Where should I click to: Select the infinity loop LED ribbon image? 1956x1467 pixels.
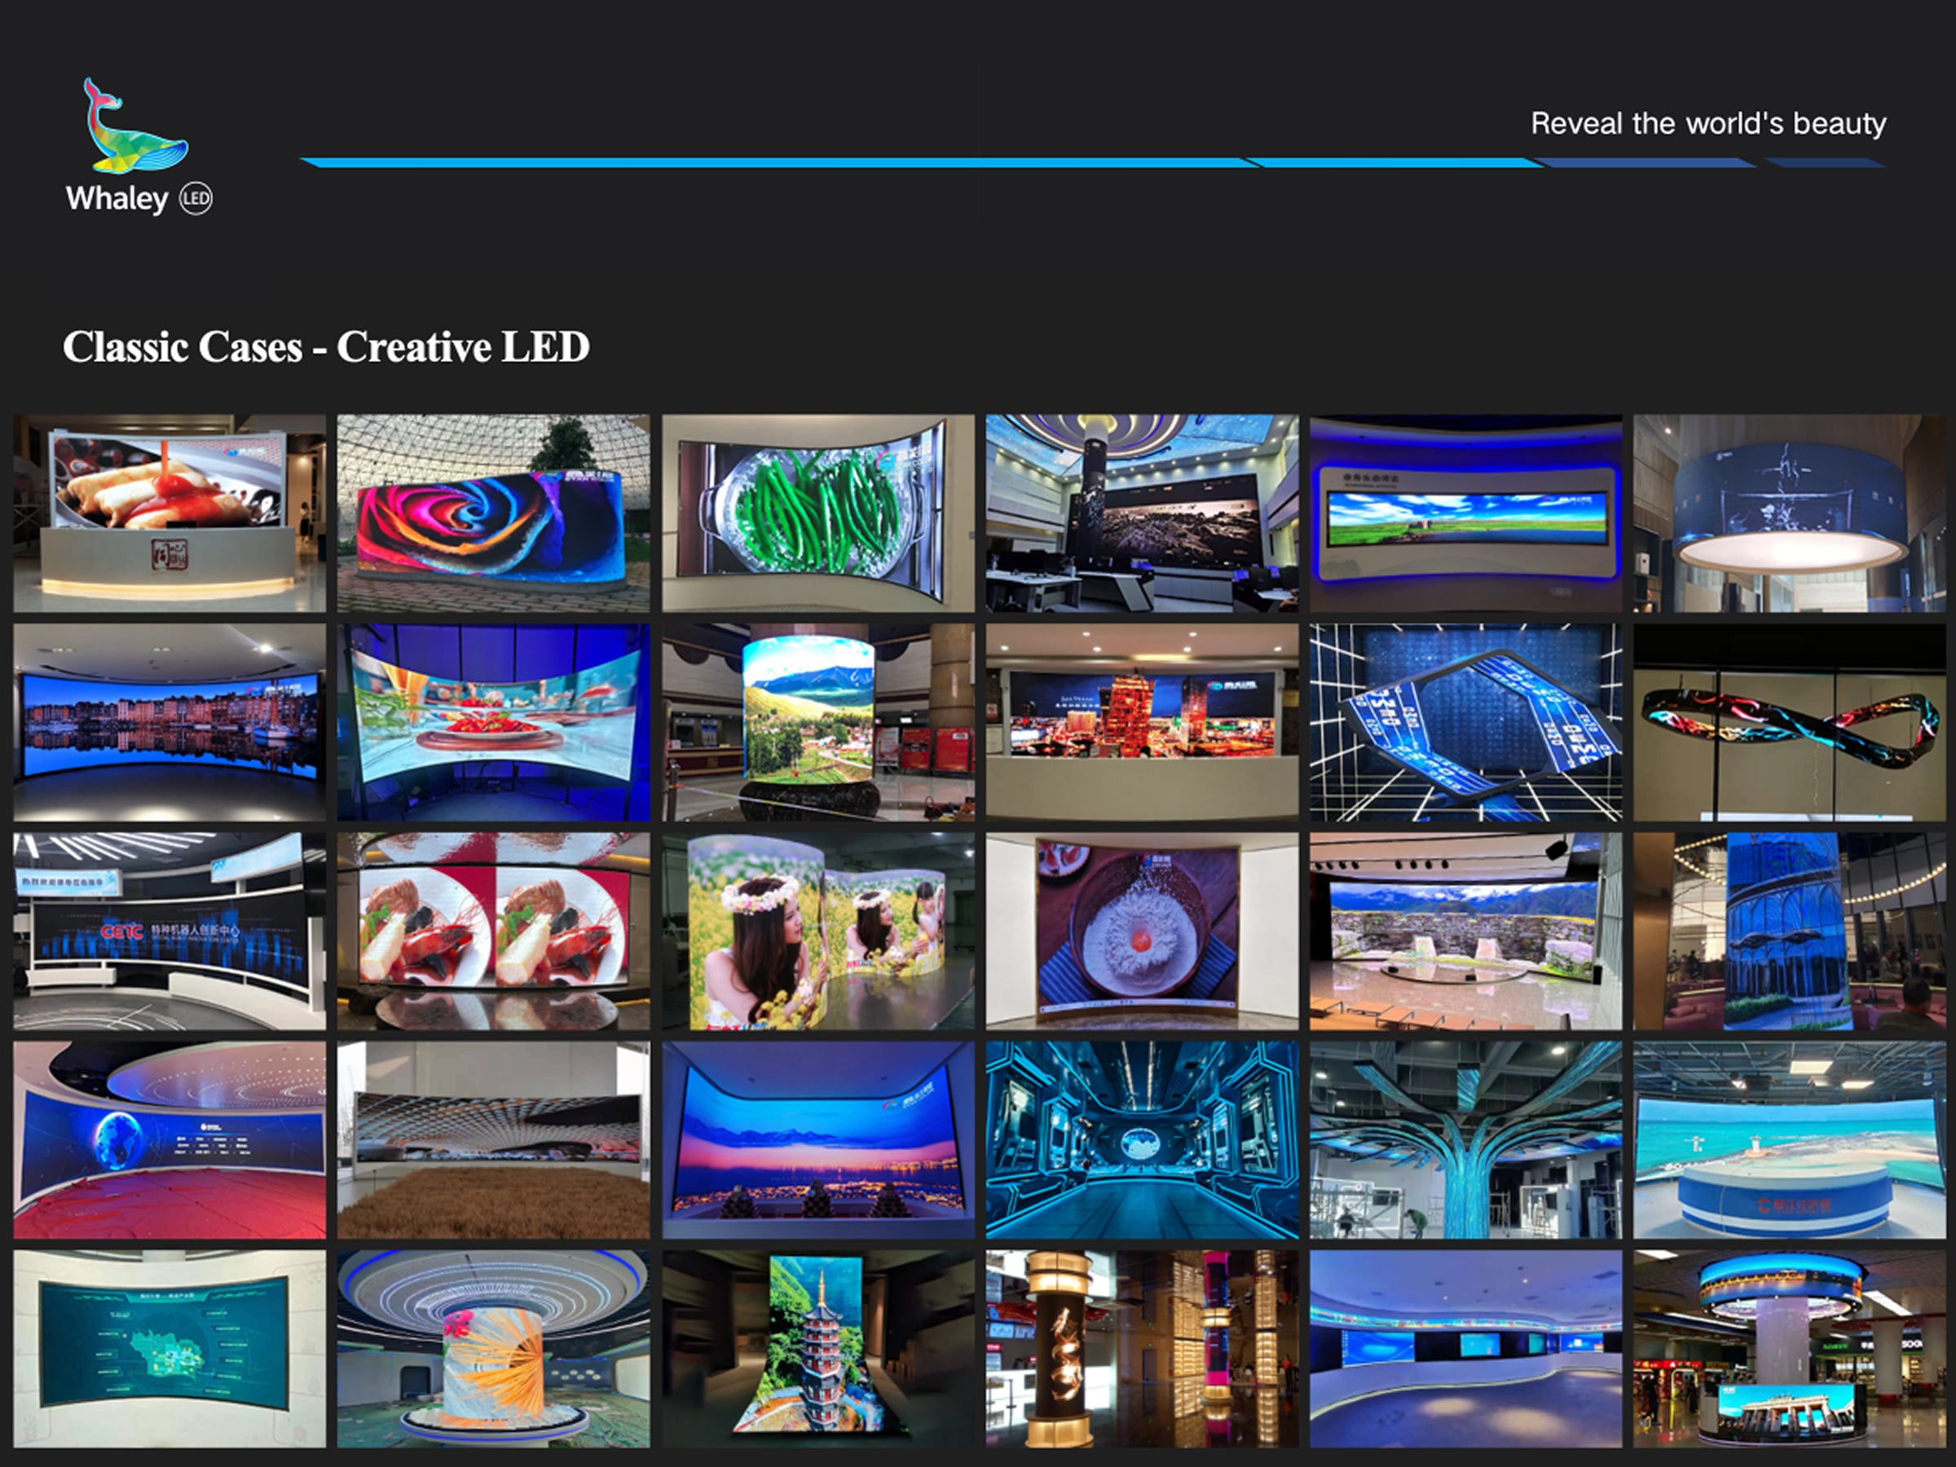point(1789,721)
